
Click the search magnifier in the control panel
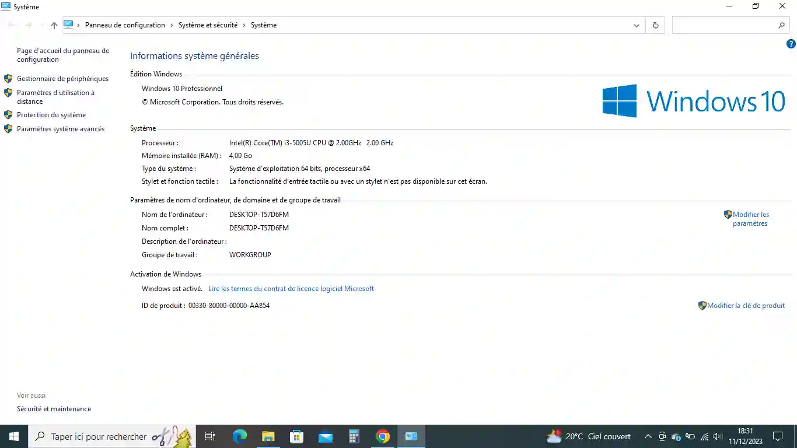click(x=781, y=25)
